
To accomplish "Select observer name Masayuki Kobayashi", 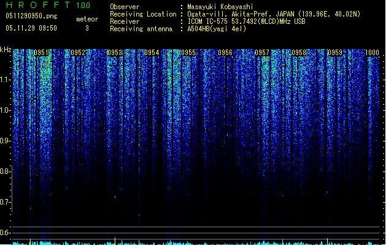I will coord(220,7).
